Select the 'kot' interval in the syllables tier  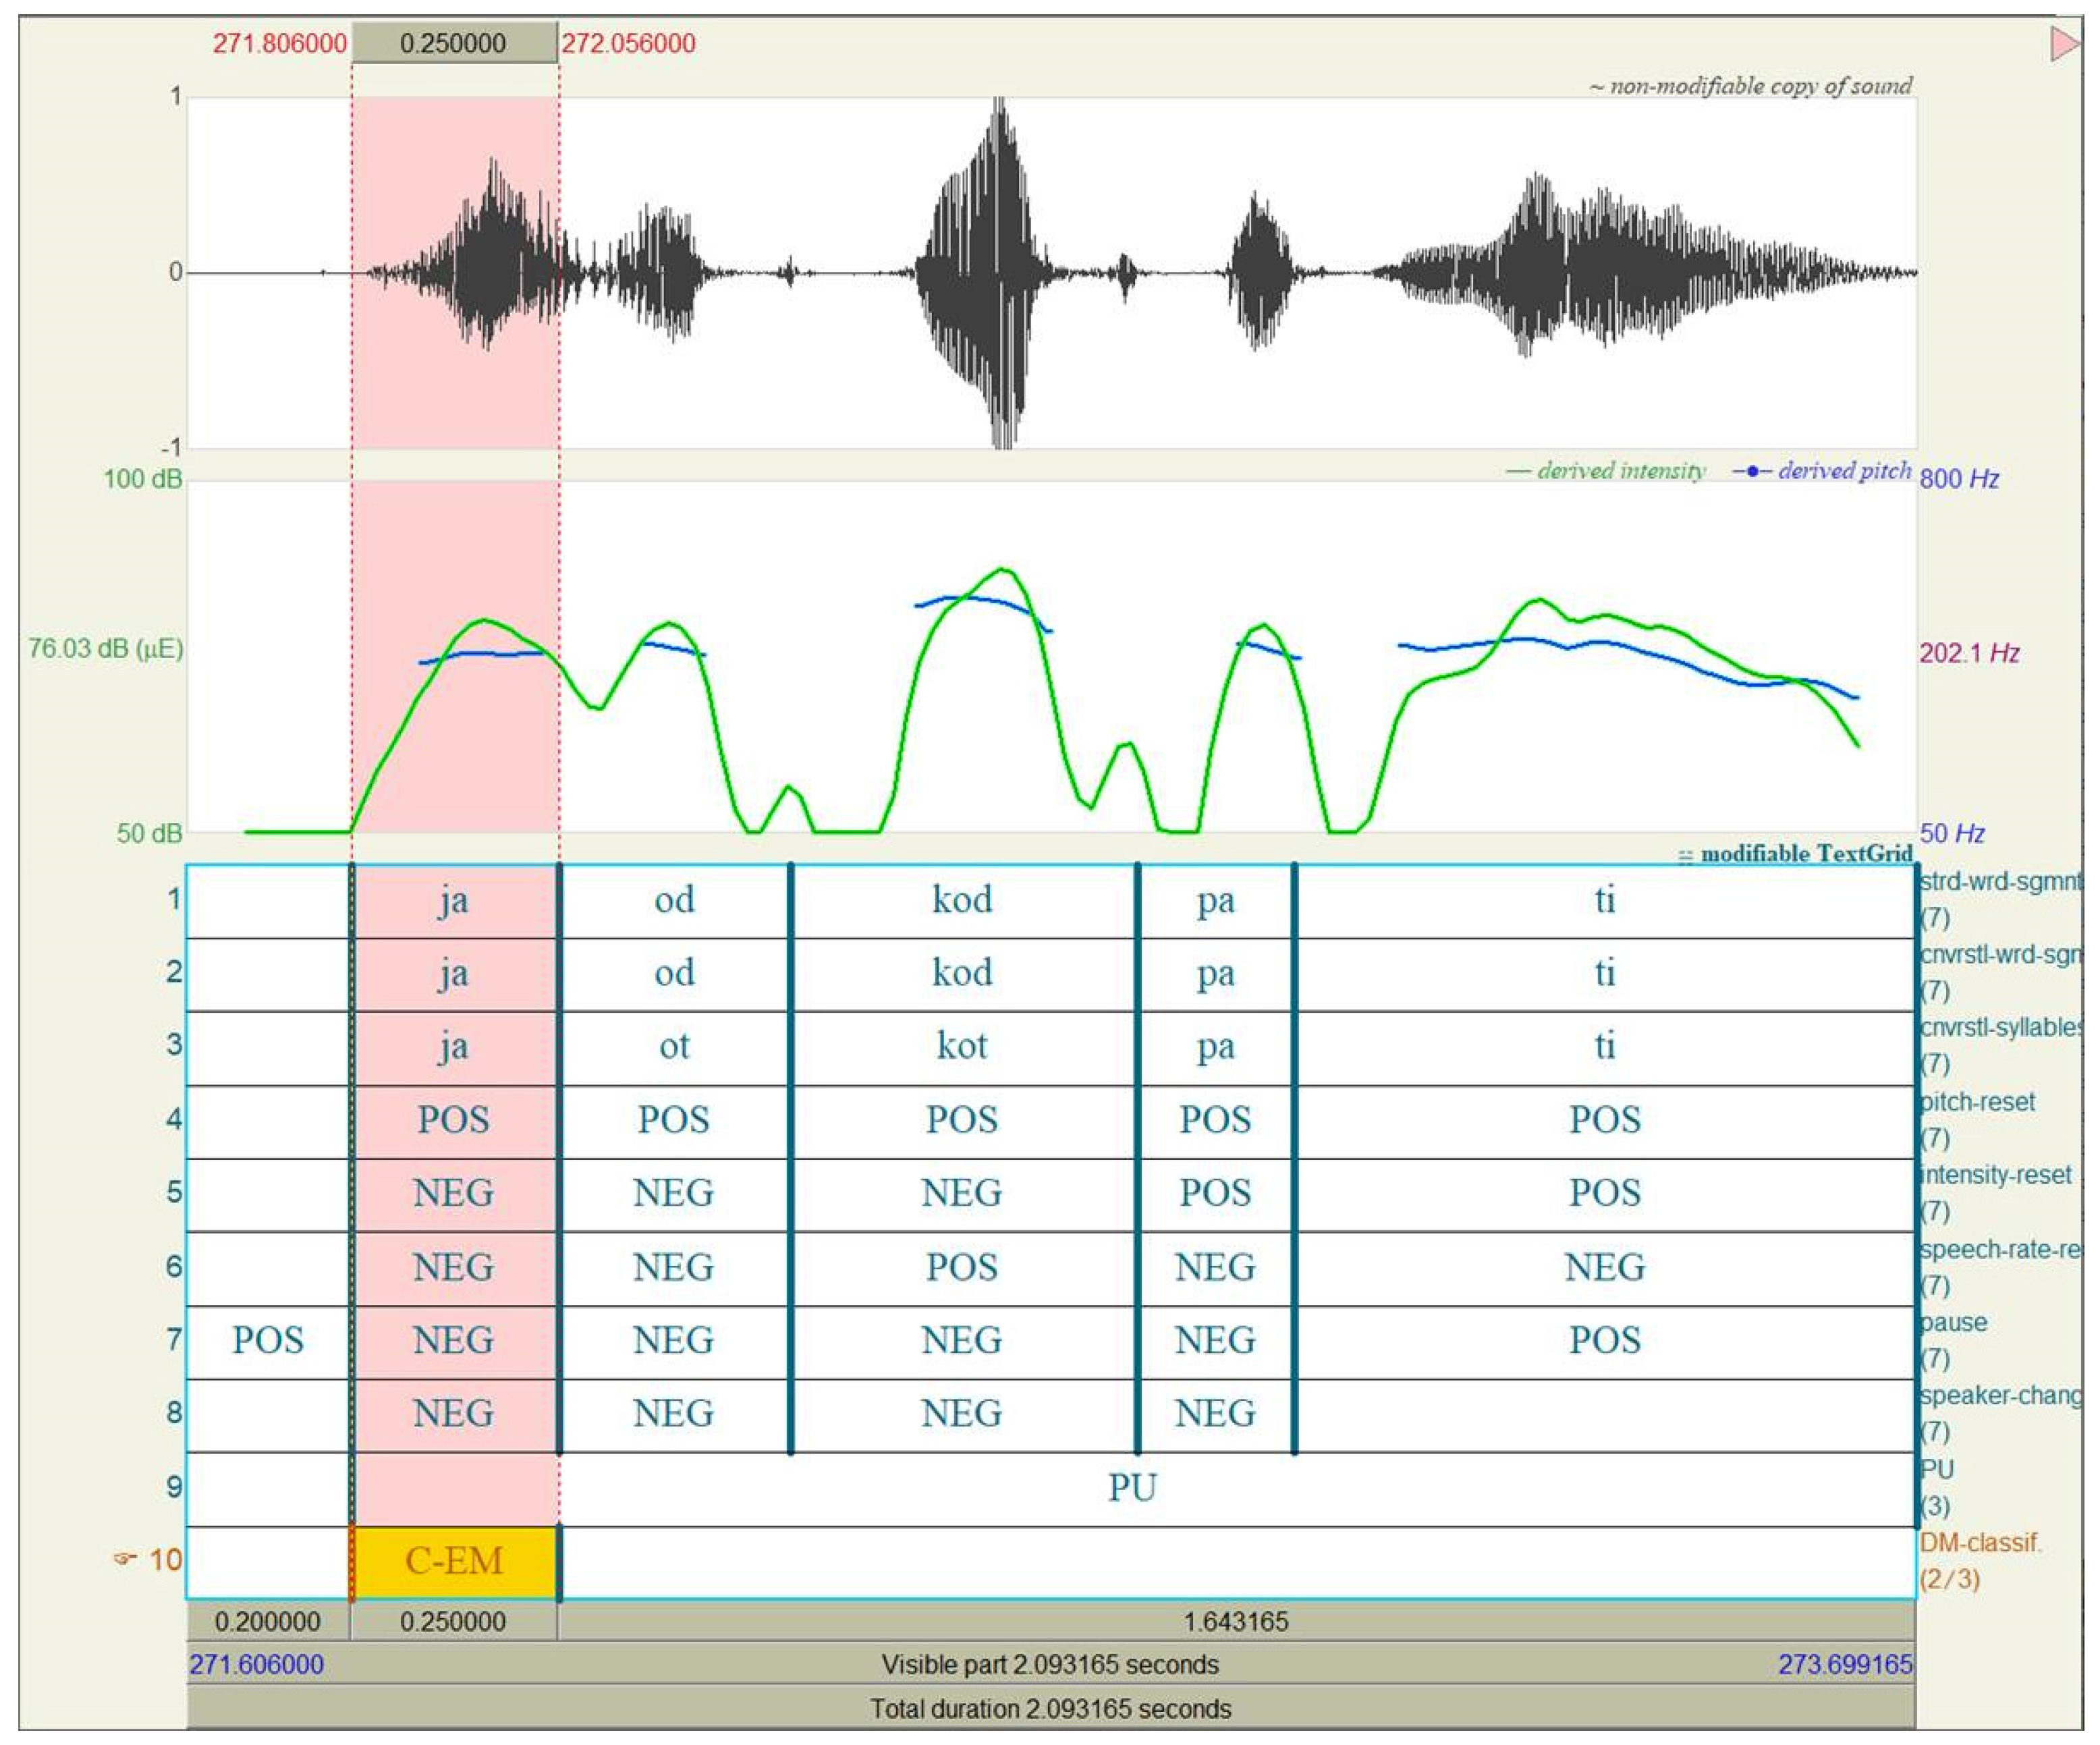click(x=962, y=1046)
